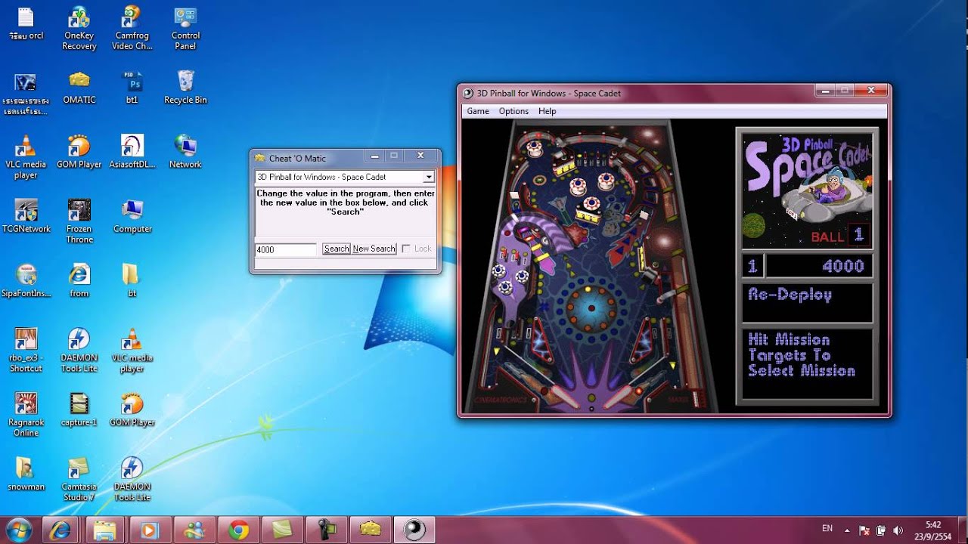Open the Game menu in 3D Pinball
The image size is (968, 544).
click(478, 111)
